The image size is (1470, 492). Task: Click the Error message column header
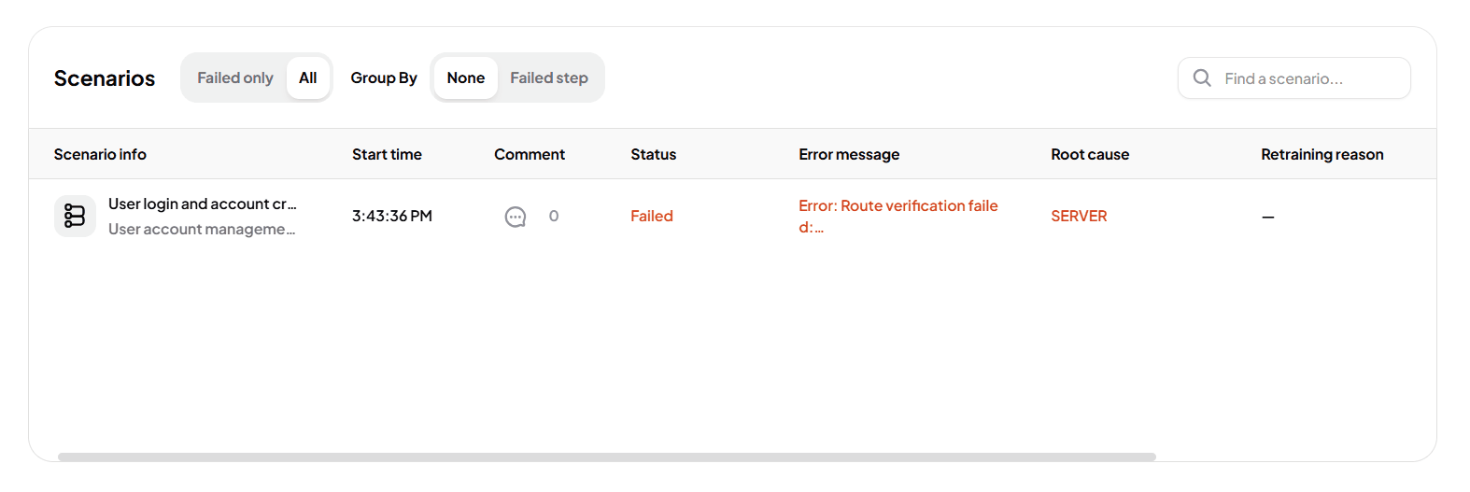(849, 154)
